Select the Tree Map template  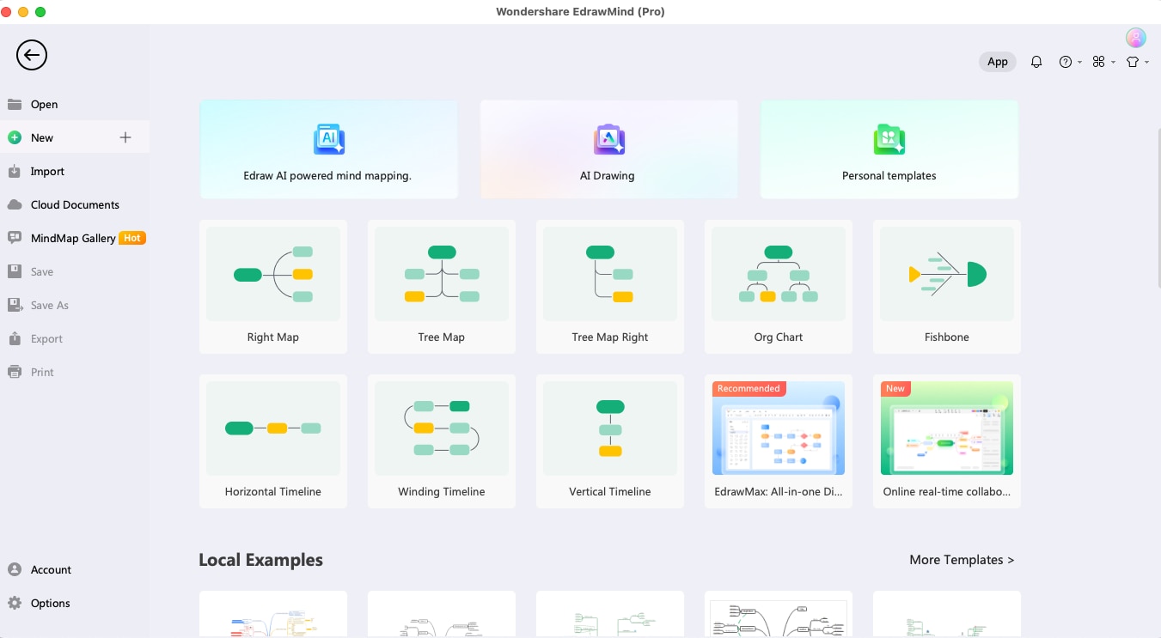(x=442, y=287)
